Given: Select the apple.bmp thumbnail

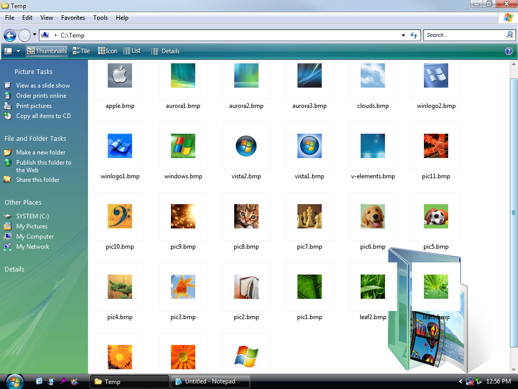Looking at the screenshot, I should click(120, 75).
